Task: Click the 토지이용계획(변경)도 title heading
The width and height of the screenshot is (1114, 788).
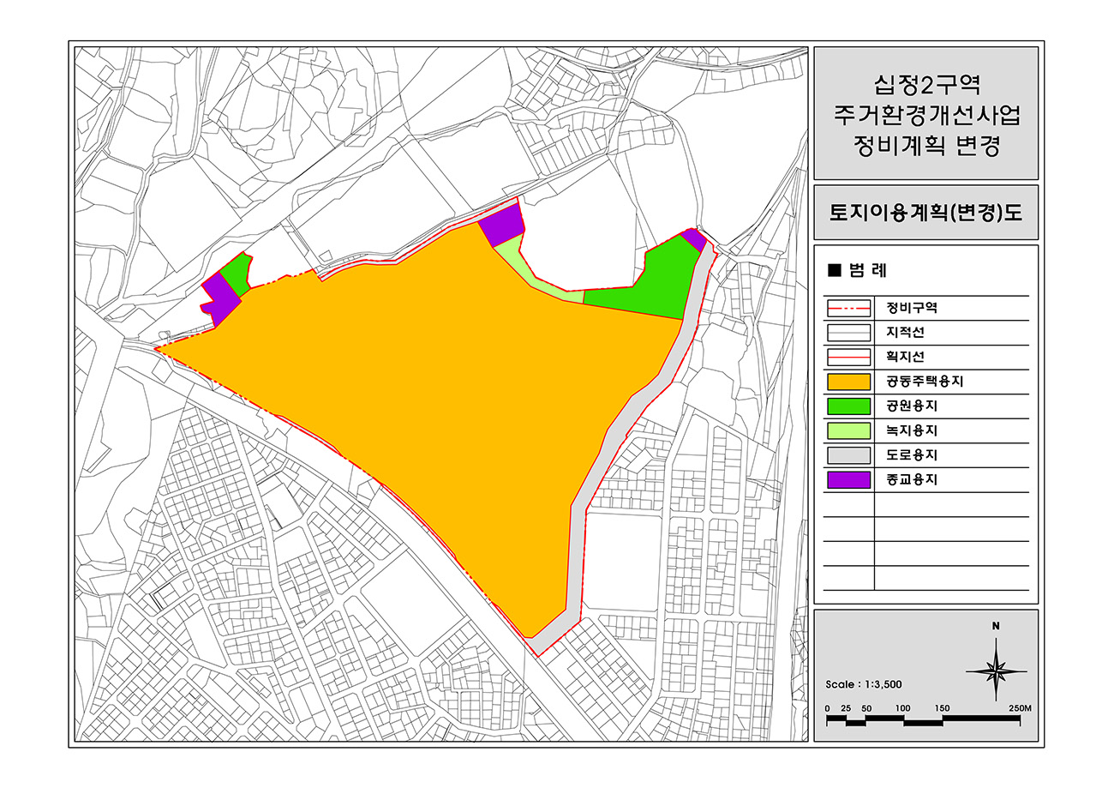Action: 925,213
